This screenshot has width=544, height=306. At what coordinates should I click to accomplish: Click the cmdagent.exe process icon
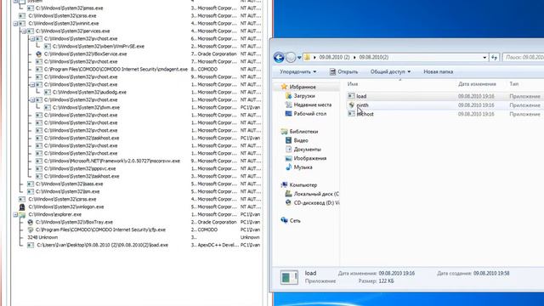[x=39, y=70]
